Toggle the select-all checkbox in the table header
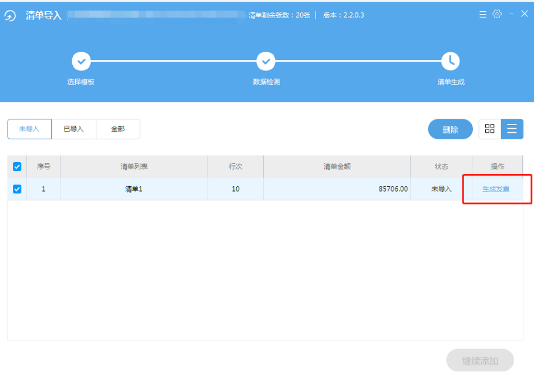The width and height of the screenshot is (534, 375). pos(17,167)
